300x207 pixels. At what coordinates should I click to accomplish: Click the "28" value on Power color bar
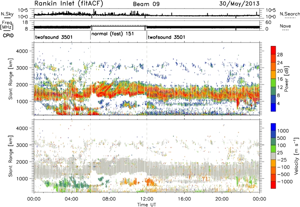pos(280,55)
